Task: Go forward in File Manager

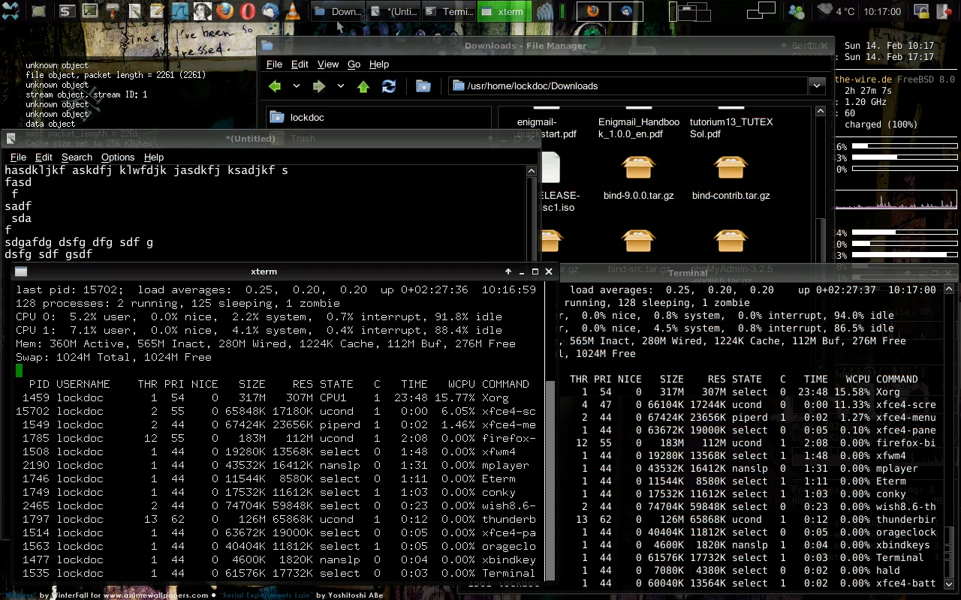Action: coord(319,86)
